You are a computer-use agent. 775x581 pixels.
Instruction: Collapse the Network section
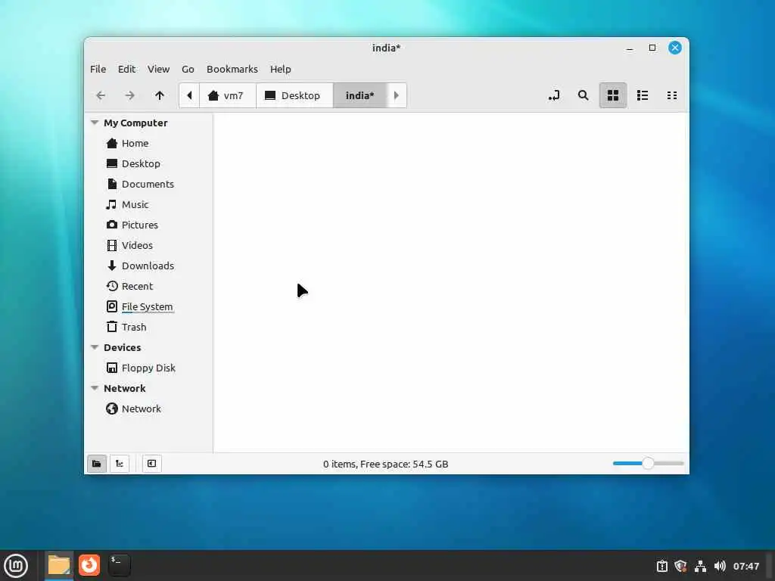(x=95, y=388)
